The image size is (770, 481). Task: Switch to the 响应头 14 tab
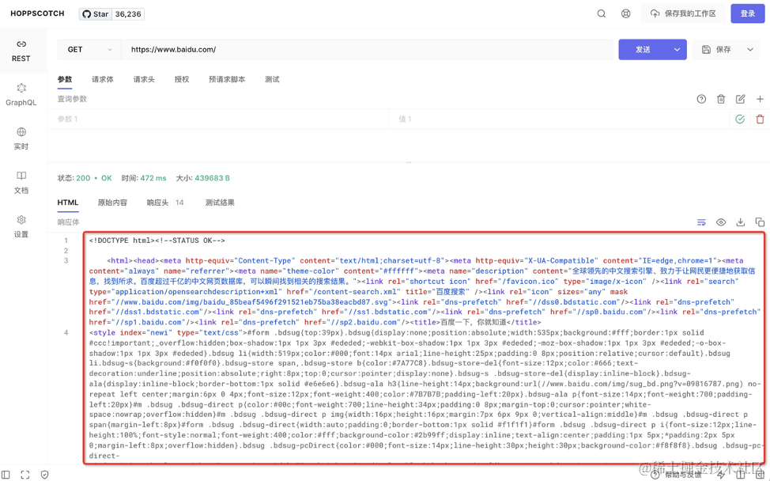[165, 203]
